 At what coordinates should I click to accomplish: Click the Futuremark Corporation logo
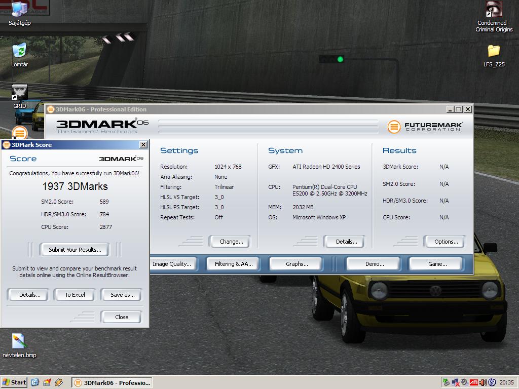coord(425,126)
